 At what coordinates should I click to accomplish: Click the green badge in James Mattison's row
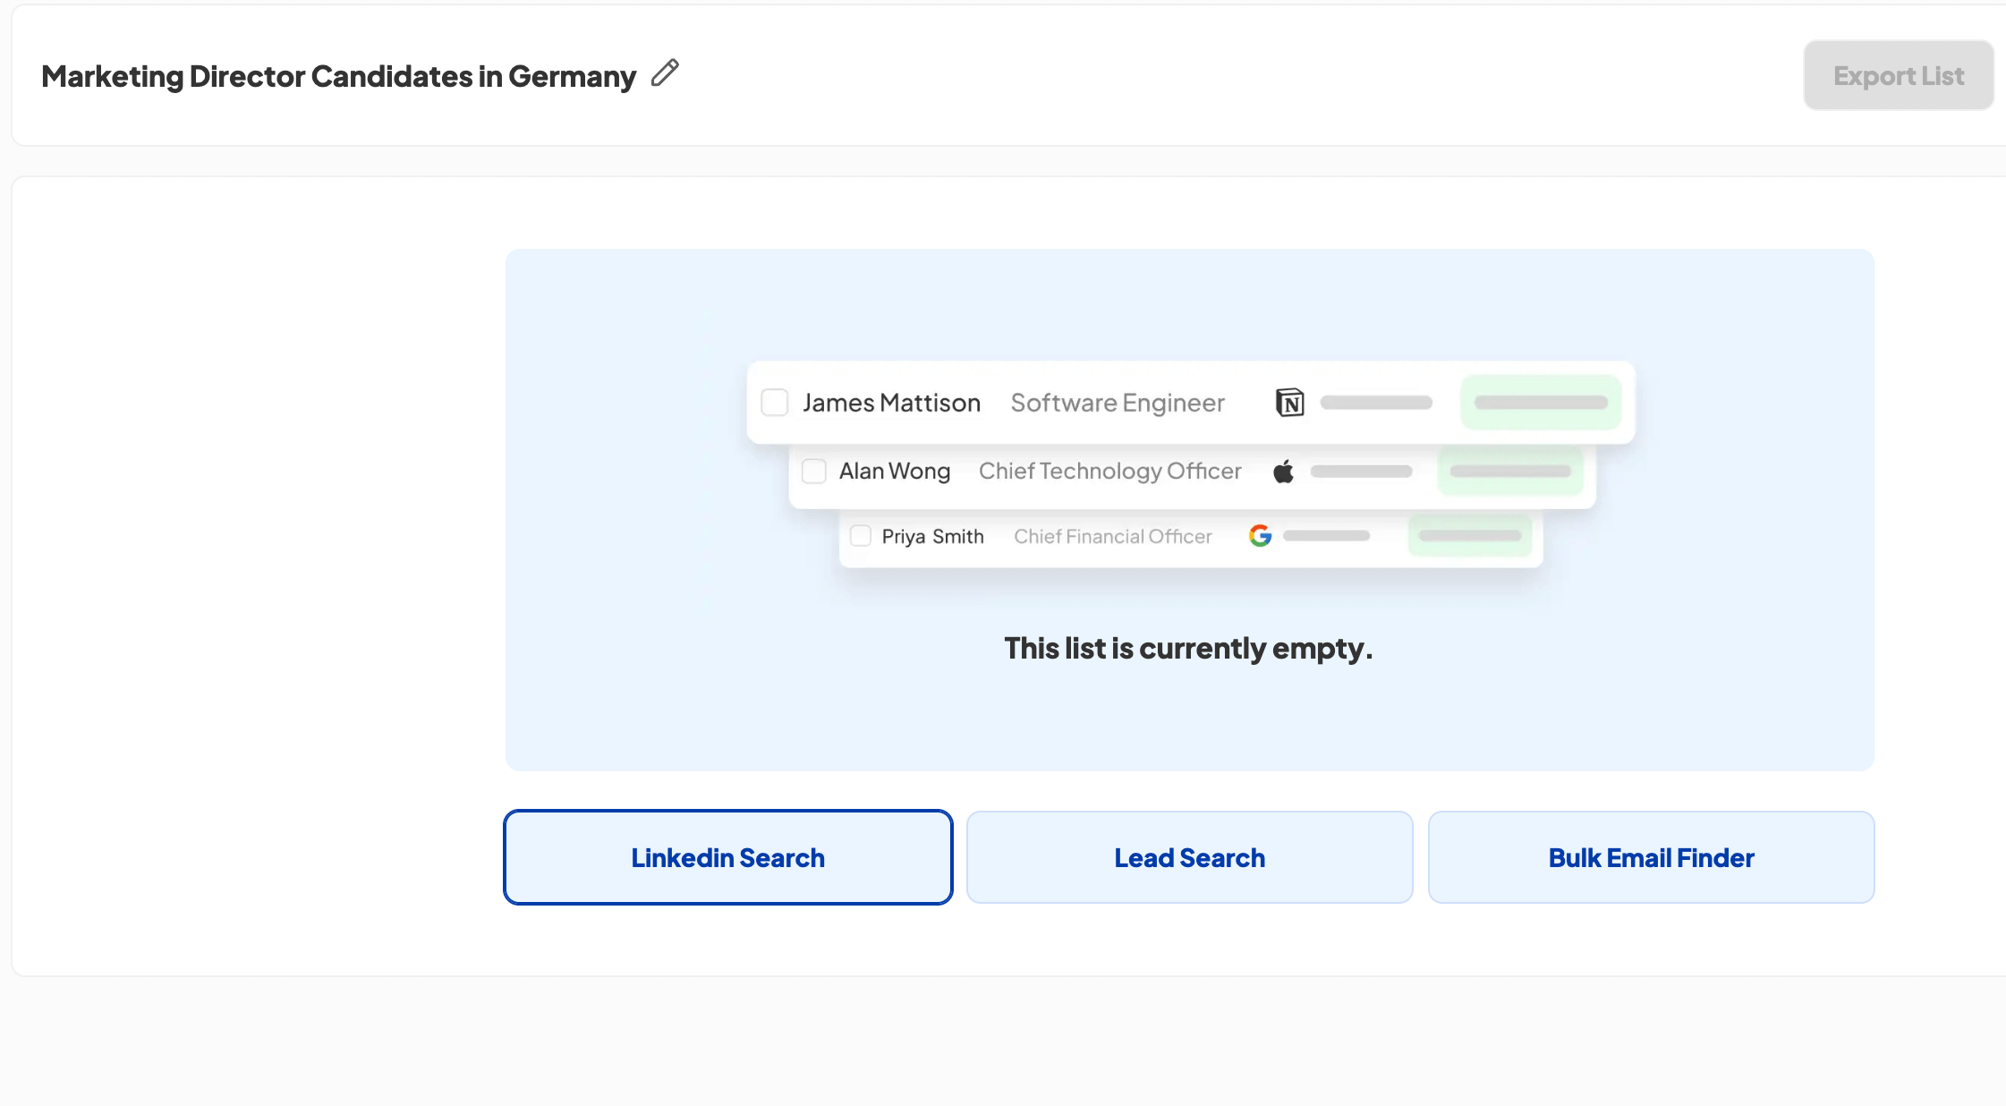click(1540, 402)
